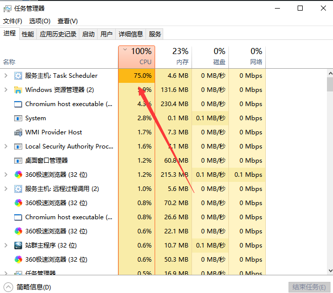Click the Task Manager title bar icon
This screenshot has width=333, height=293.
click(x=7, y=8)
